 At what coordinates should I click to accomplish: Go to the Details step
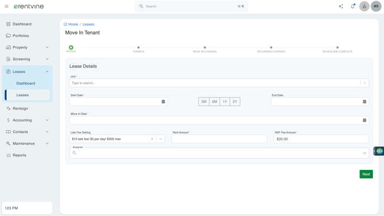tap(71, 48)
